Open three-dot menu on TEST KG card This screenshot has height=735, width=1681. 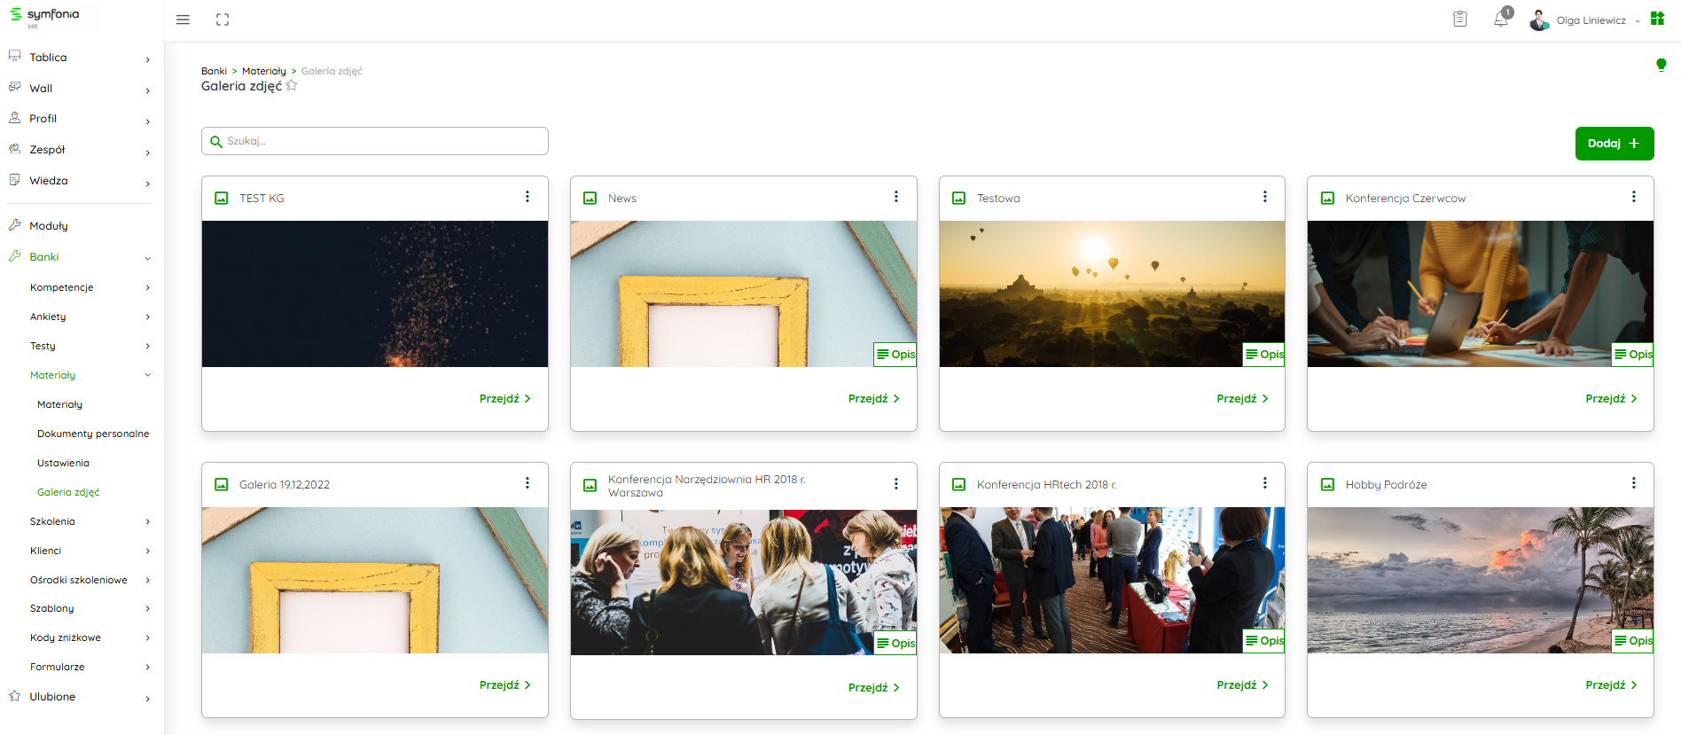(528, 197)
